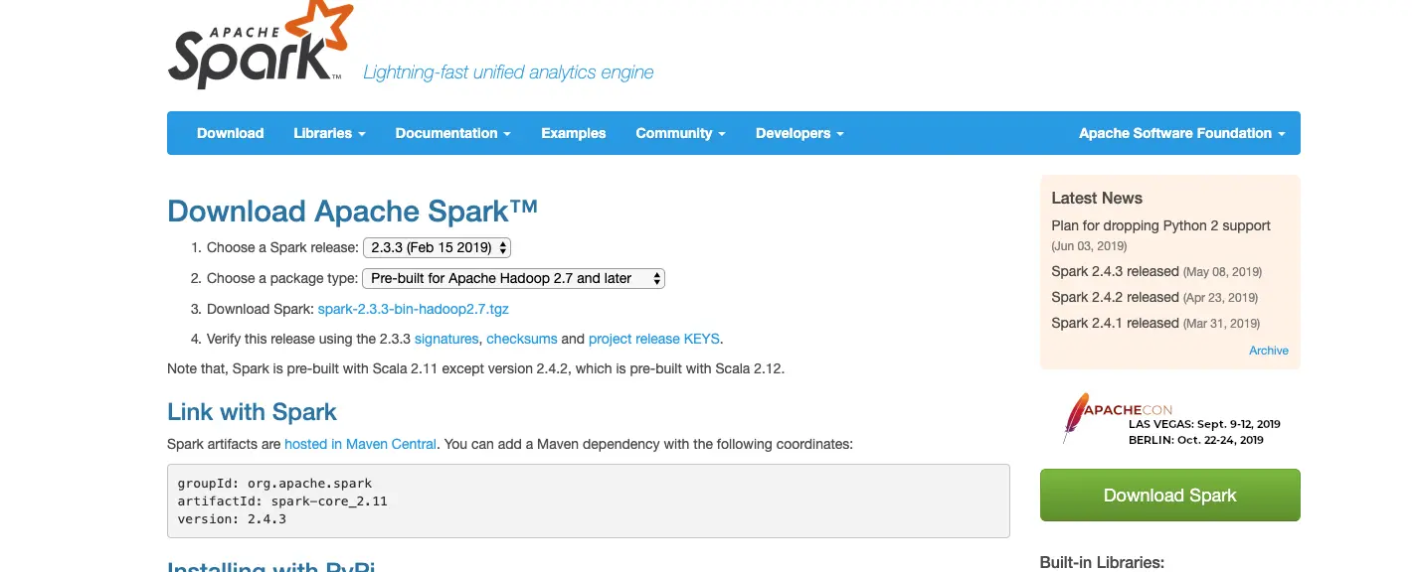The height and width of the screenshot is (572, 1417).
Task: Expand Apache Software Foundation menu
Action: pyautogui.click(x=1181, y=133)
